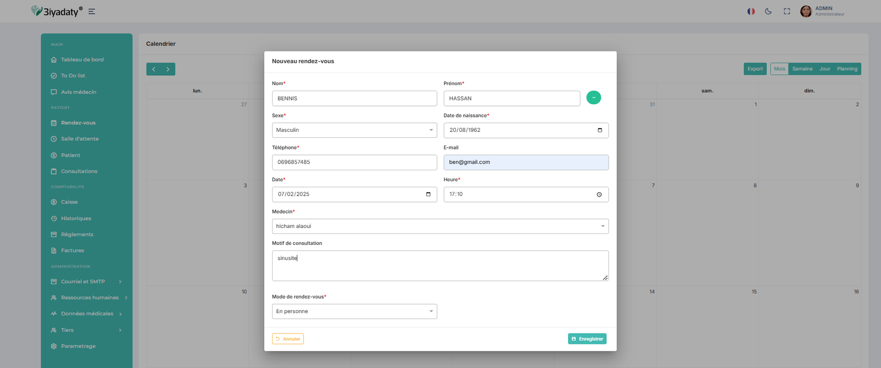Click the green round button beside Prénom
881x368 pixels.
pos(594,98)
